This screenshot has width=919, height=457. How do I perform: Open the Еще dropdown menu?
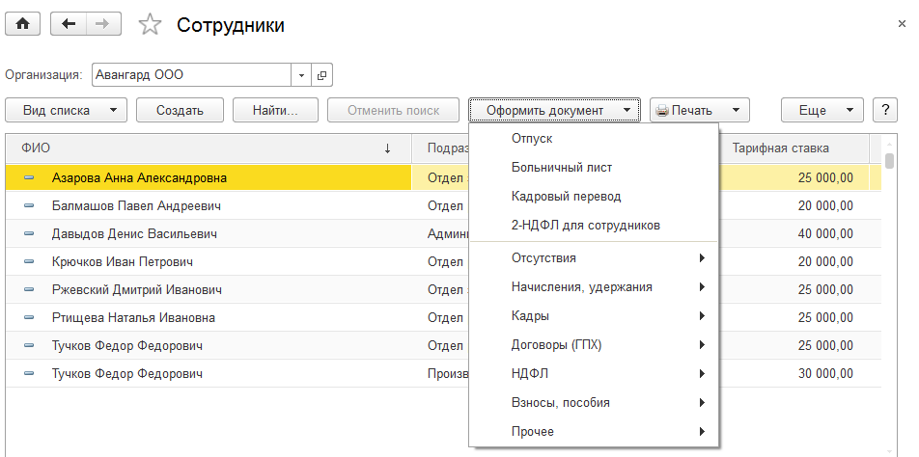pos(822,110)
